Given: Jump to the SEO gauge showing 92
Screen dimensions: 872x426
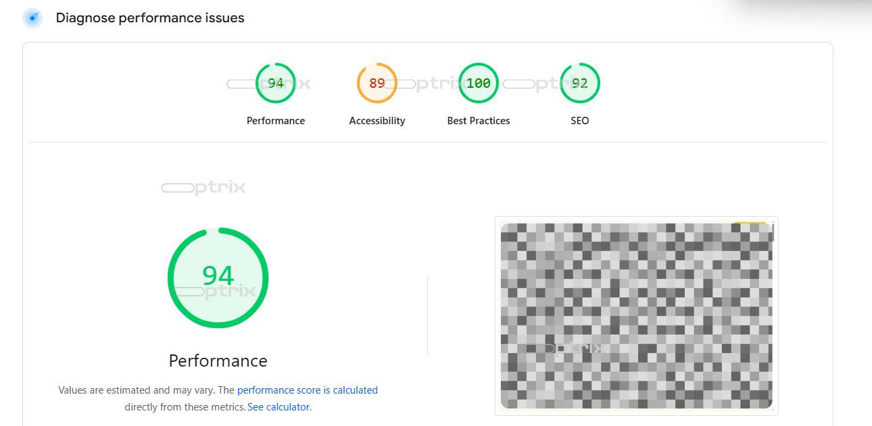Looking at the screenshot, I should [579, 83].
